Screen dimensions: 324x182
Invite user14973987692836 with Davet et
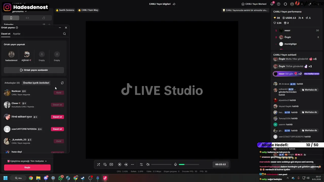pos(57,129)
